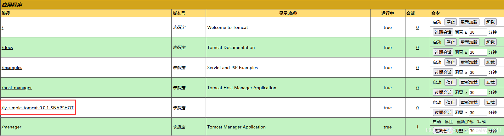
Task: Undeploy (卸载) the Welcome to Tomcat app
Action: [490, 22]
